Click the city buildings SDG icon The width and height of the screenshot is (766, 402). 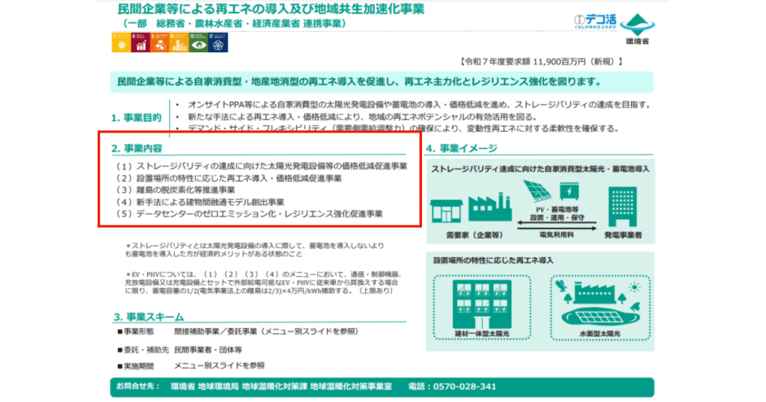(x=180, y=43)
